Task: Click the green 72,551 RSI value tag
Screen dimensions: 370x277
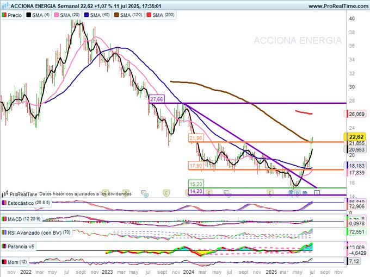Action: (356, 232)
